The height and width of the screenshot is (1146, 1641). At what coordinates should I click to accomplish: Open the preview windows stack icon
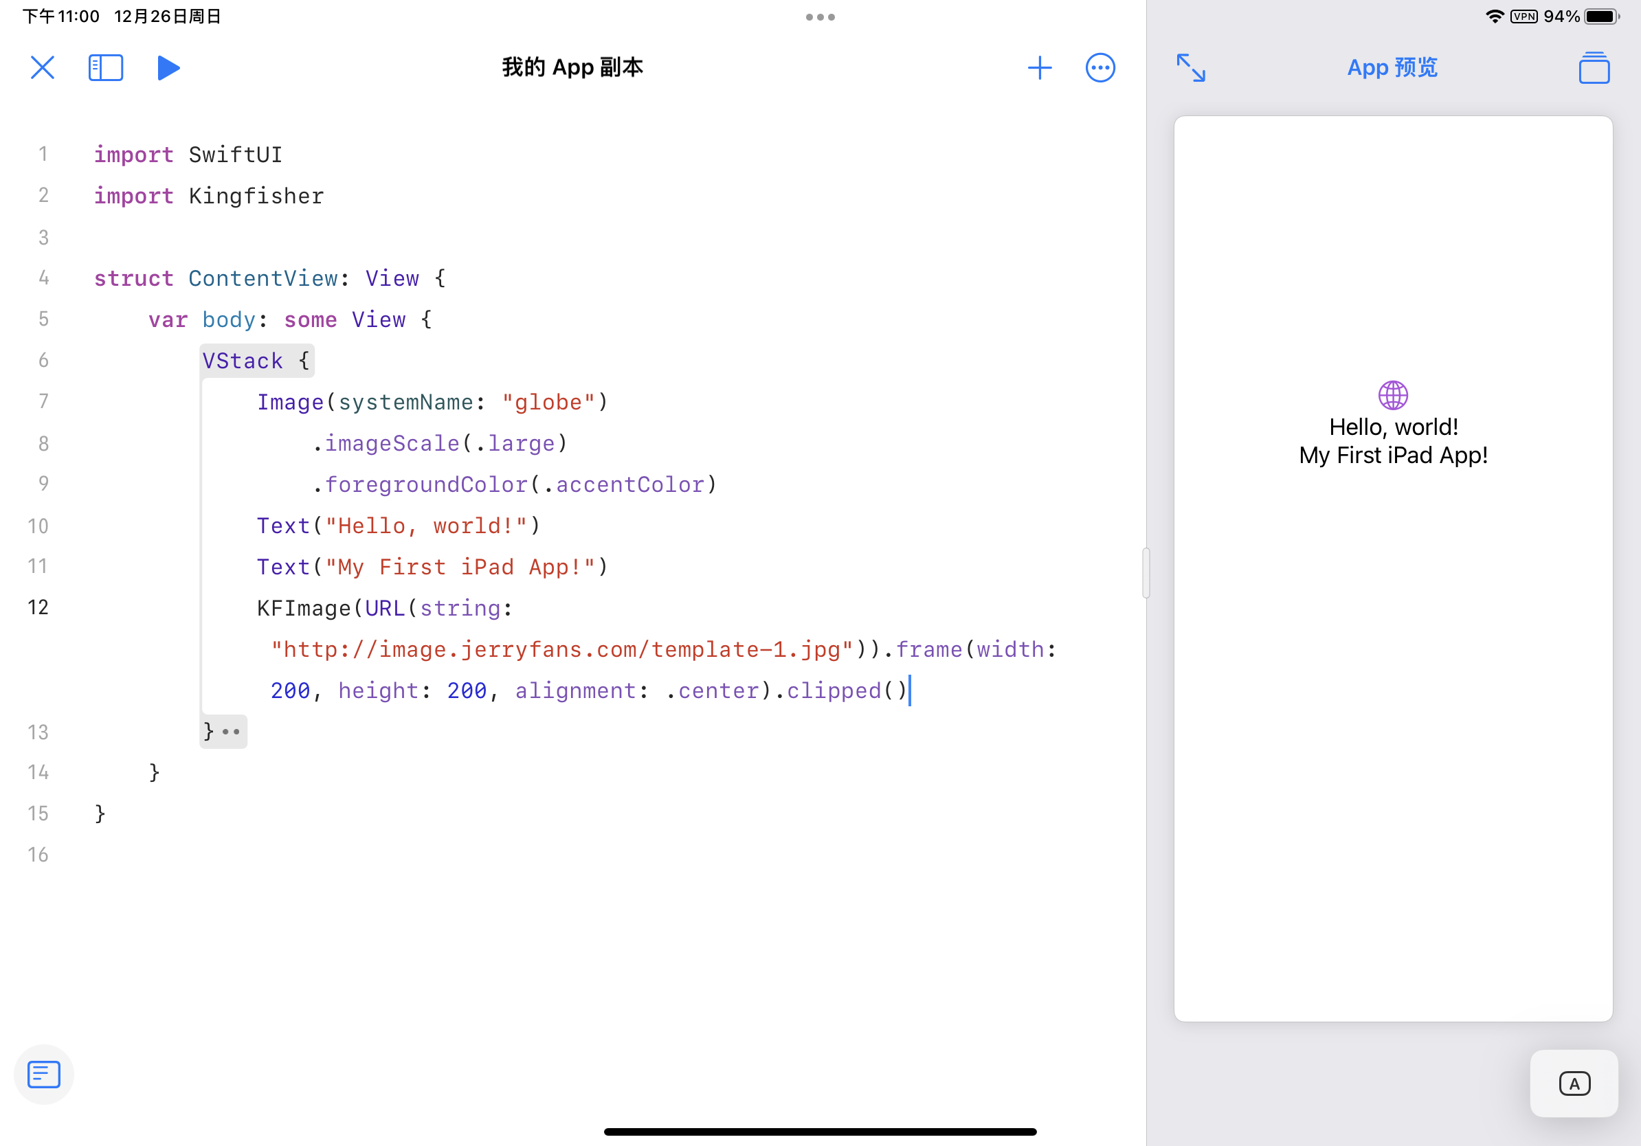(1593, 68)
